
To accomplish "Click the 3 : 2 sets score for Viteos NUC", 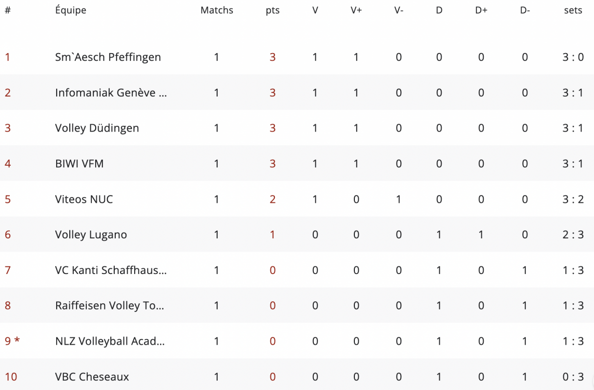I will pos(573,199).
